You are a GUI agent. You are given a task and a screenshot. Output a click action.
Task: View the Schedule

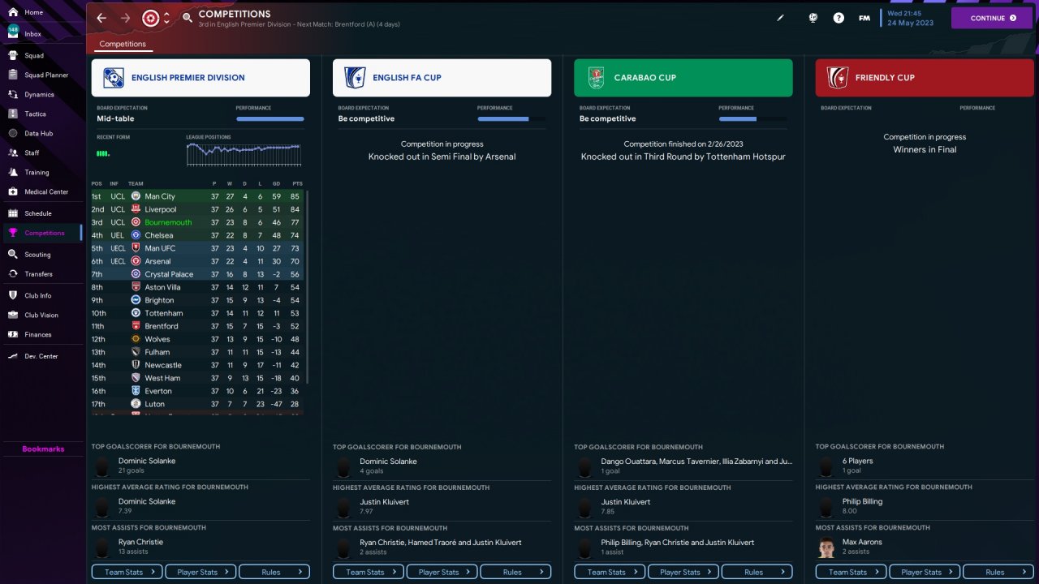37,213
